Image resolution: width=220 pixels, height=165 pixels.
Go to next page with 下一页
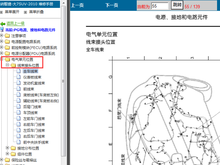coord(112,5)
